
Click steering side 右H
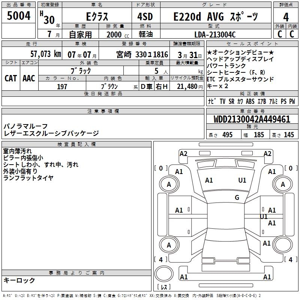pos(162,87)
